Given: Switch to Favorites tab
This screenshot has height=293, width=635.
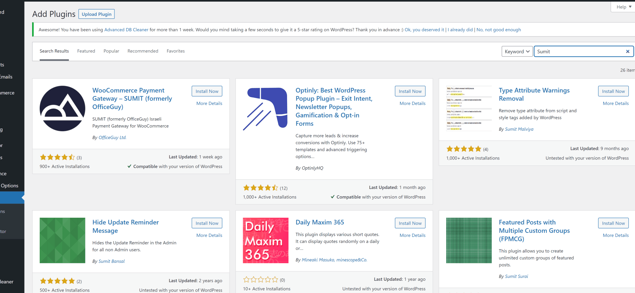Looking at the screenshot, I should [176, 51].
